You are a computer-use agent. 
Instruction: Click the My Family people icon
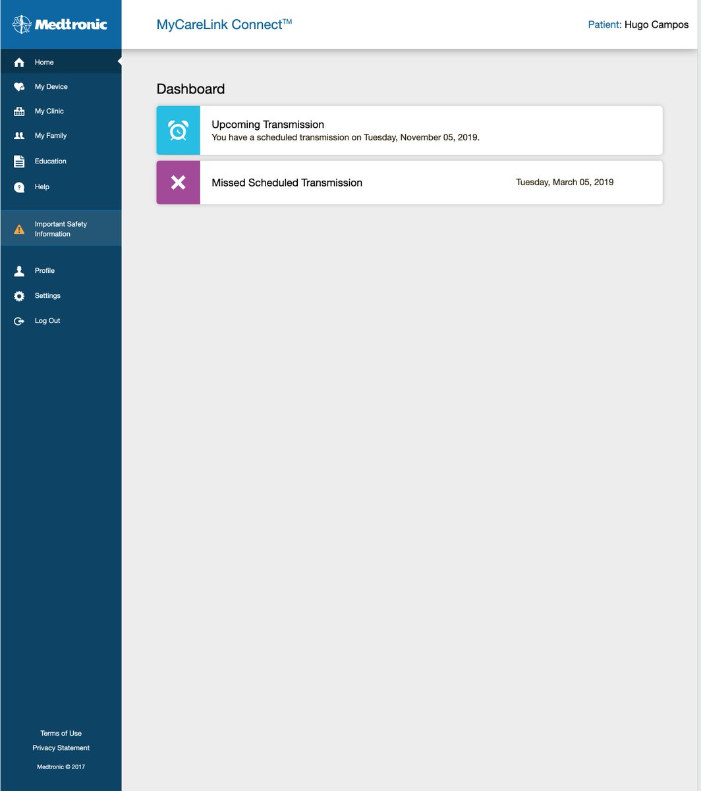pyautogui.click(x=19, y=136)
